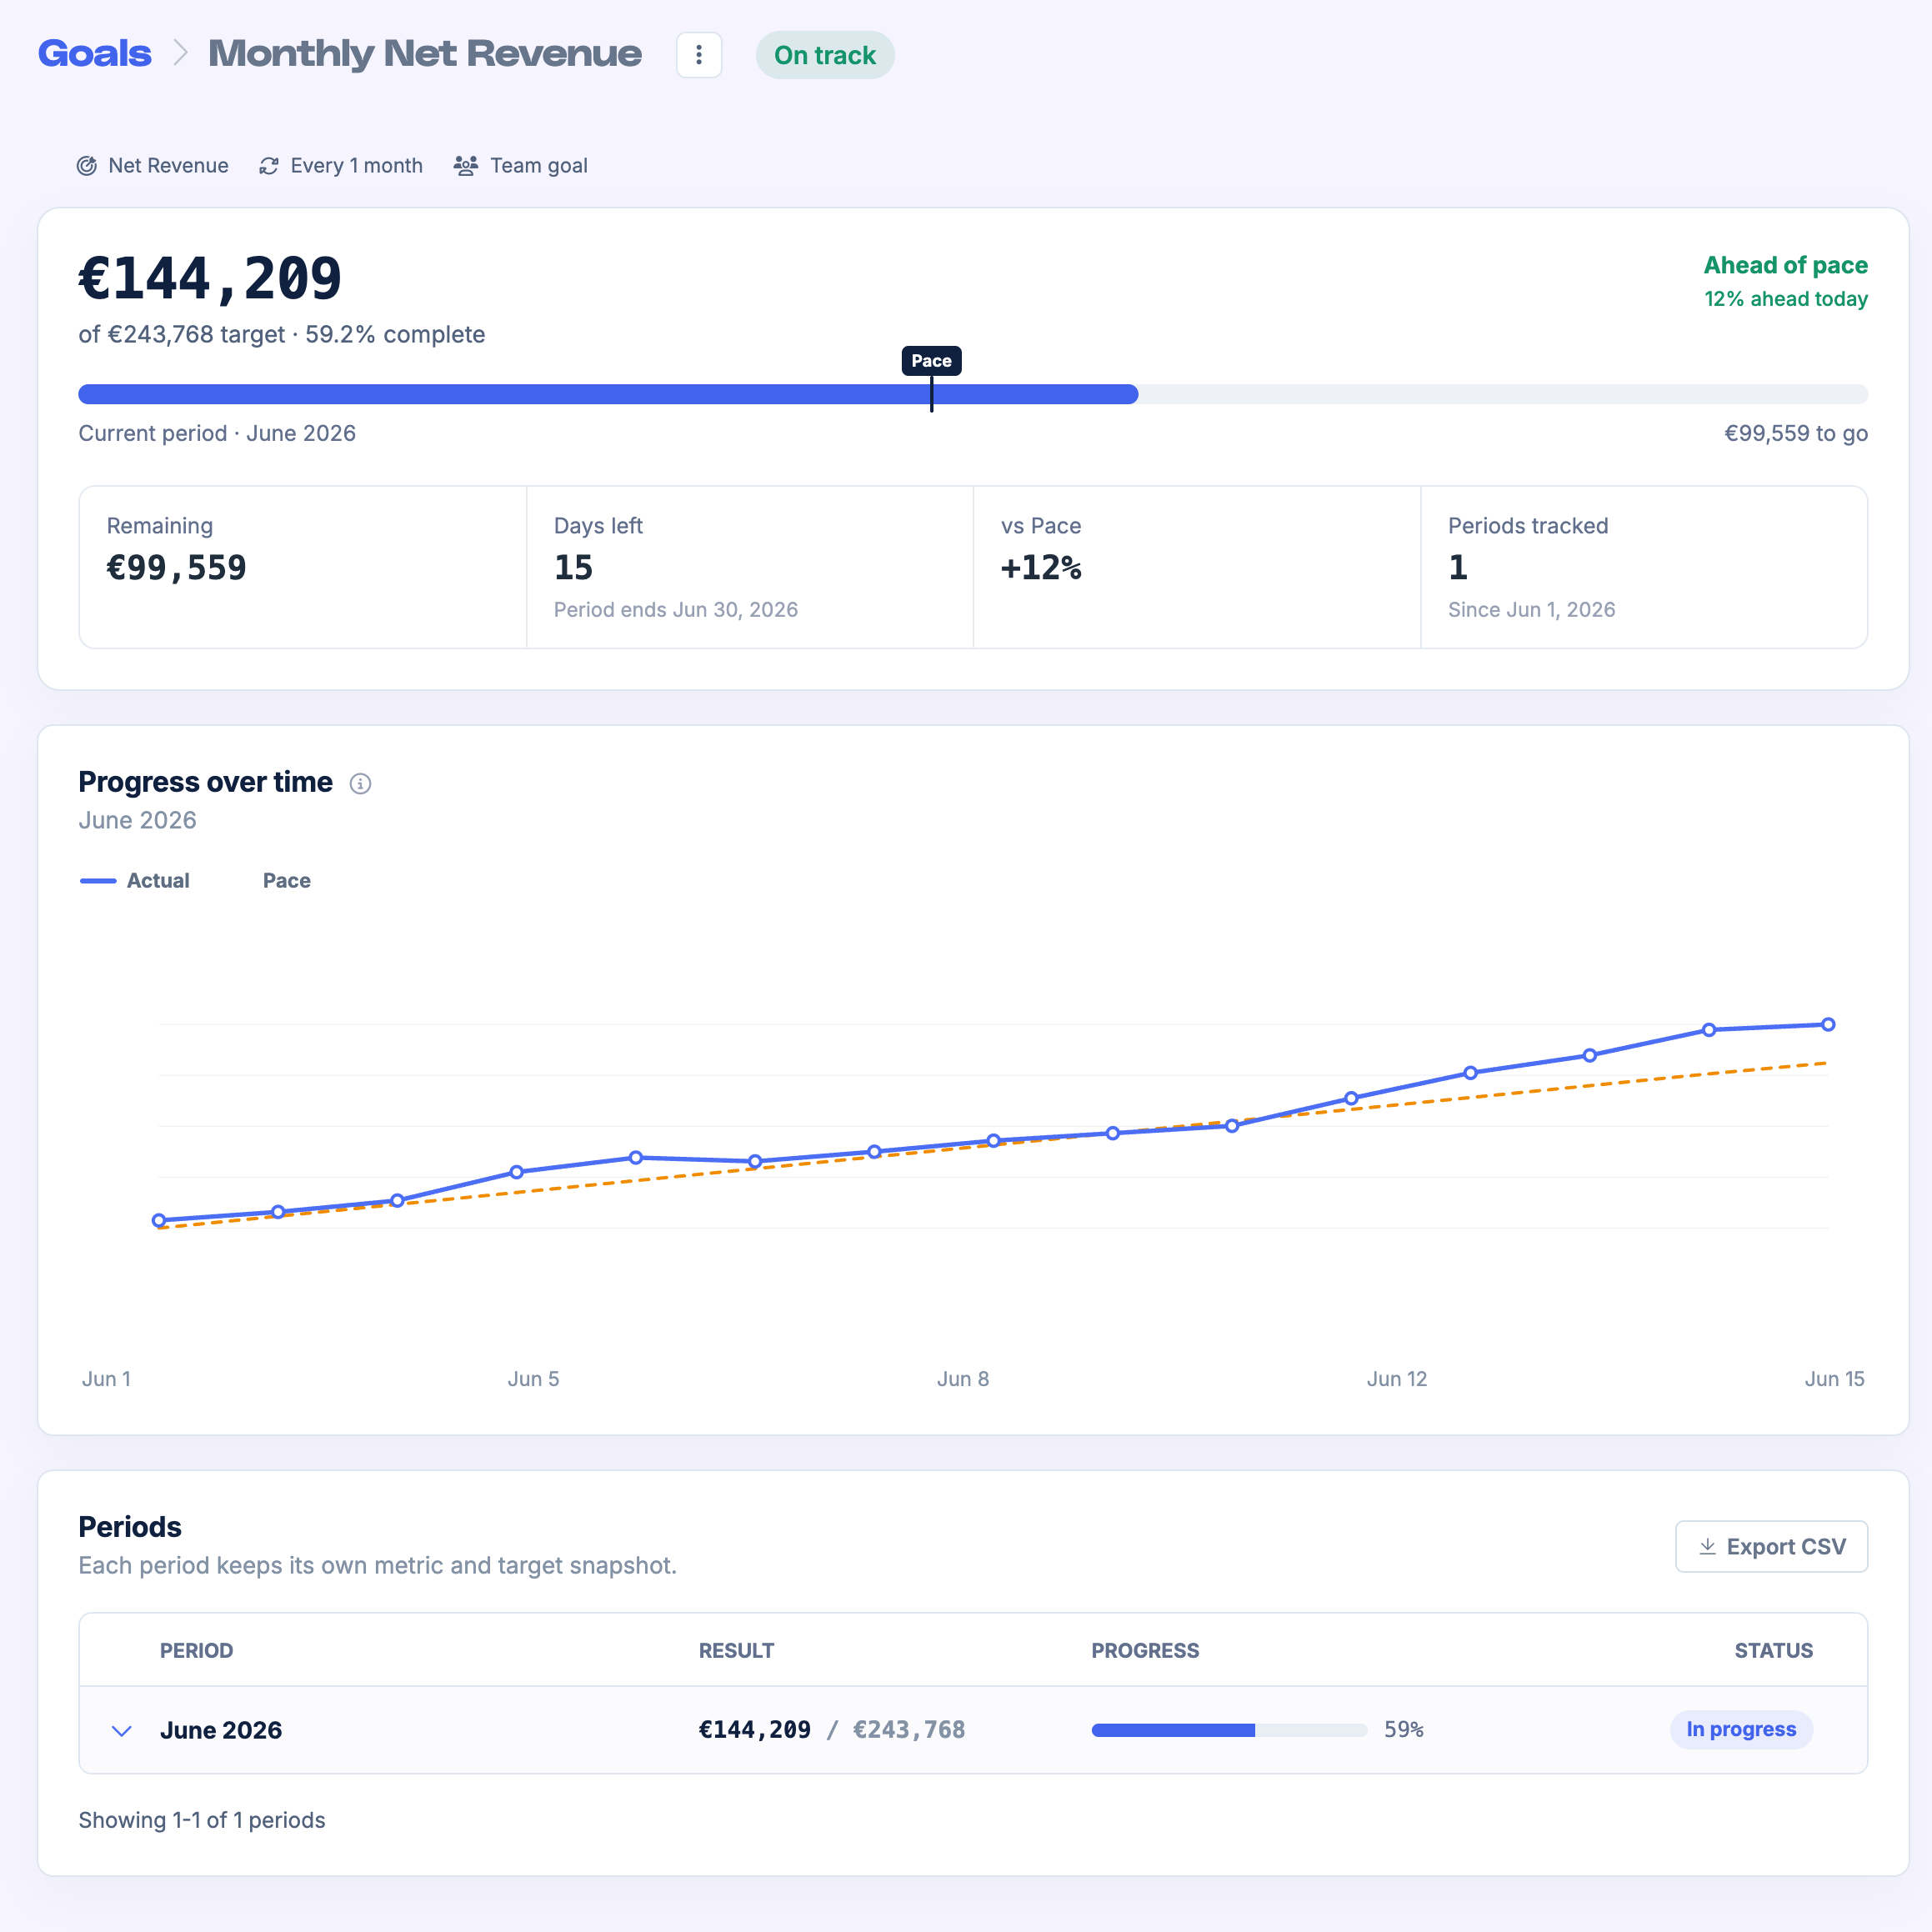Image resolution: width=1932 pixels, height=1932 pixels.
Task: Click the Every 1 month recurrence icon
Action: pos(269,166)
